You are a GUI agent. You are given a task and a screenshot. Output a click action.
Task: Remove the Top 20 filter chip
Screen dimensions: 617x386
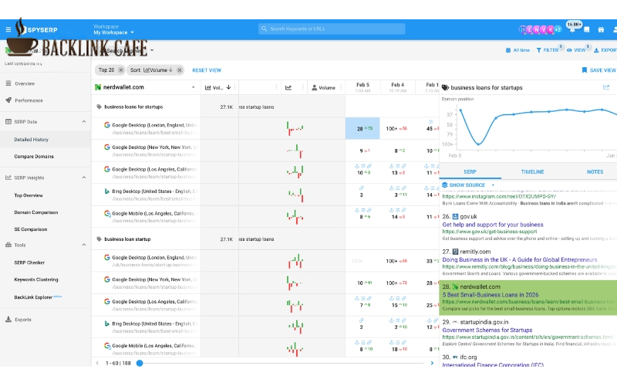pos(121,70)
